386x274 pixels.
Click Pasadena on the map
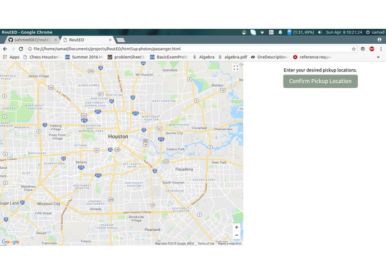(184, 169)
